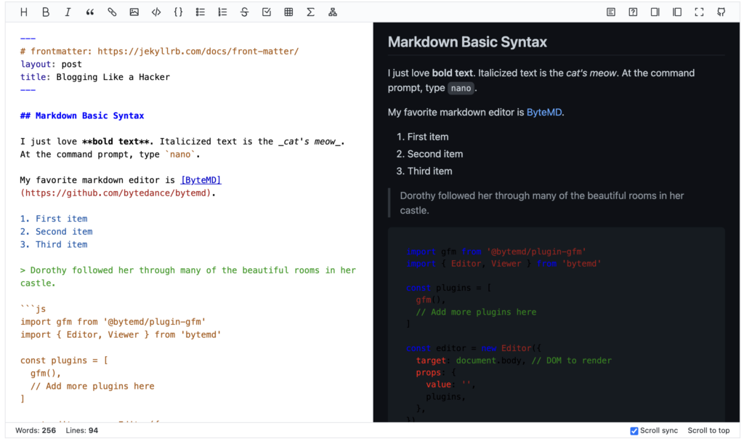Click the Heading toolbar icon
This screenshot has width=744, height=444.
point(24,12)
